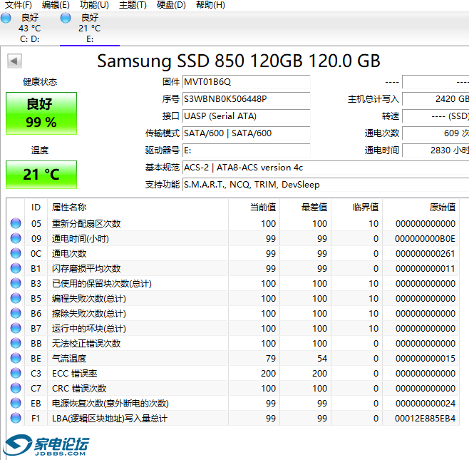
Task: Click status orb of row BE 气流温度
Action: tap(16, 358)
